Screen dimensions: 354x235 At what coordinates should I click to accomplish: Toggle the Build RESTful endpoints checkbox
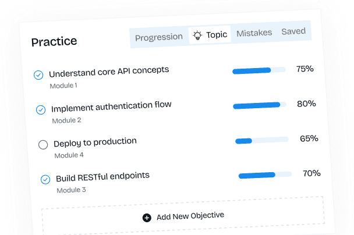45,180
